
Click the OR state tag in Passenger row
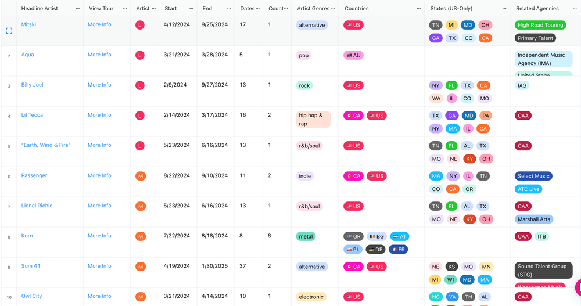pyautogui.click(x=469, y=189)
